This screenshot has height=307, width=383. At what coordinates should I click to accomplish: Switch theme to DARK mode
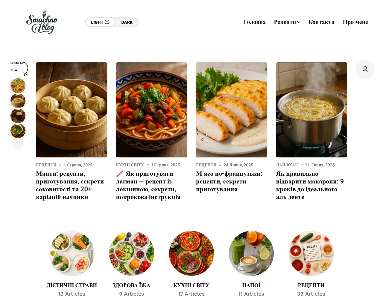tap(127, 22)
